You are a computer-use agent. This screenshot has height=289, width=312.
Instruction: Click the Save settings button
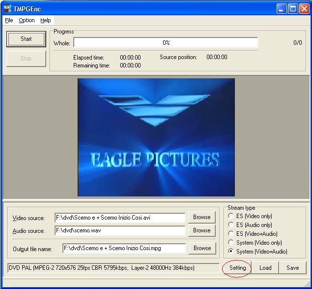click(x=293, y=268)
